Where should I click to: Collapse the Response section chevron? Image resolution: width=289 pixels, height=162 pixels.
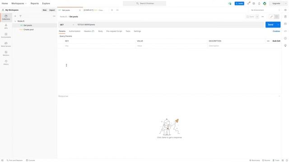pos(279,96)
